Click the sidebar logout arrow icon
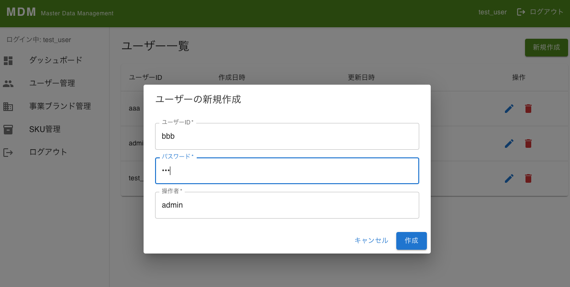 8,152
